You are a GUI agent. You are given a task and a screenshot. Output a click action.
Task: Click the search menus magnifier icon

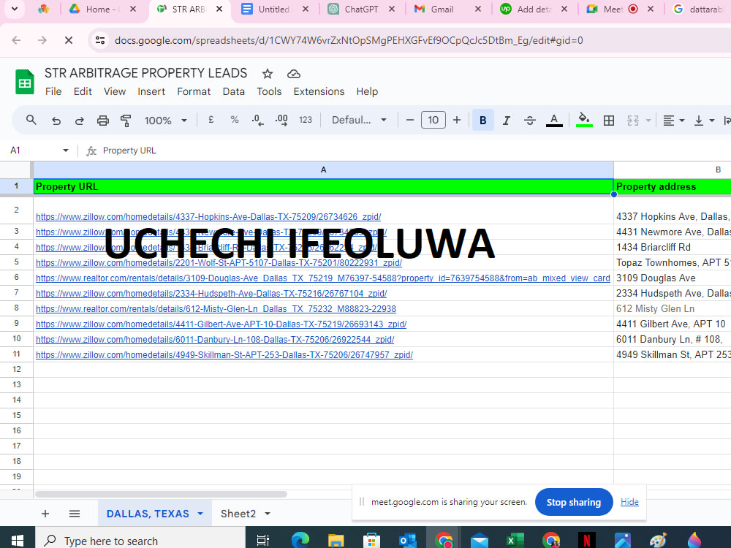[x=31, y=121]
